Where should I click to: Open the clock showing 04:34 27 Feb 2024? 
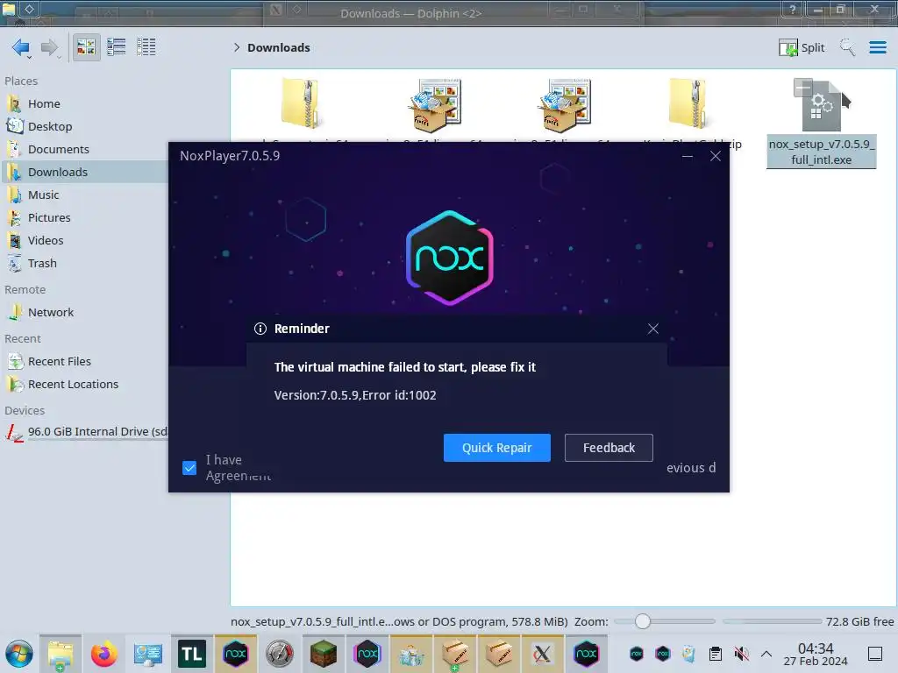tap(816, 654)
